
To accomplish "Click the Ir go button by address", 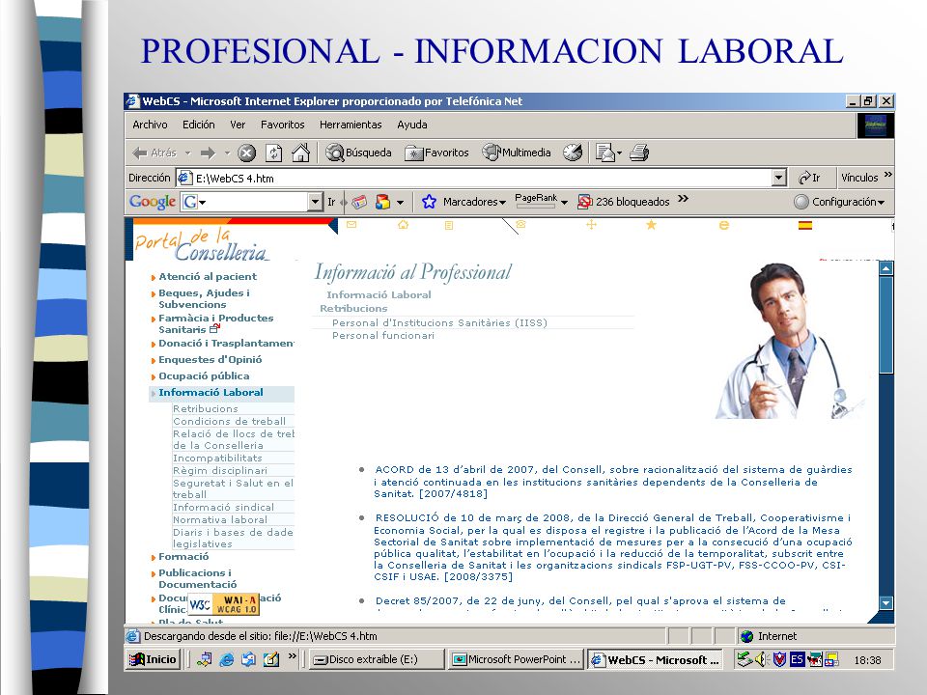I will point(809,178).
